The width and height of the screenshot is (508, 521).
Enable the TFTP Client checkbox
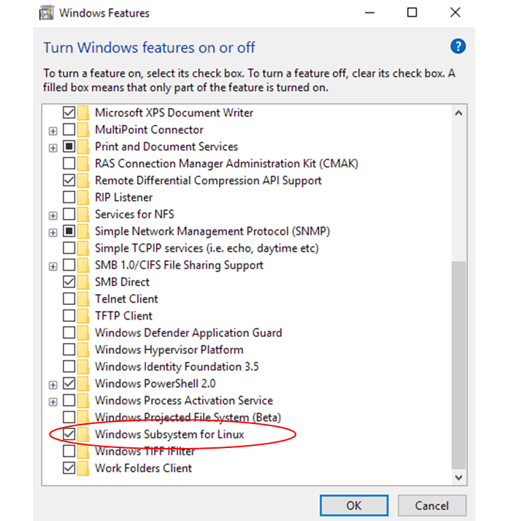[x=69, y=315]
